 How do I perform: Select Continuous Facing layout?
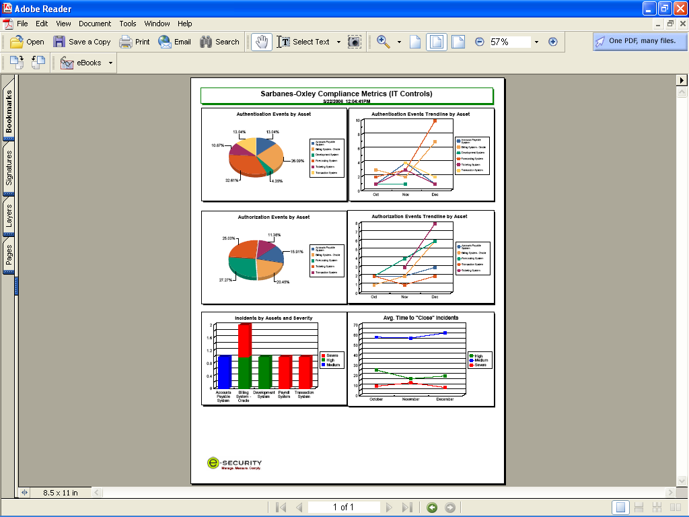coord(657,508)
